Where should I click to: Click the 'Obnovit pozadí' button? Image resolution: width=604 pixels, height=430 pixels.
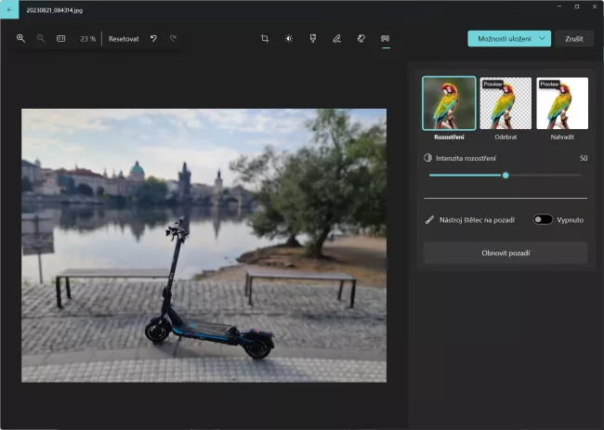click(506, 253)
